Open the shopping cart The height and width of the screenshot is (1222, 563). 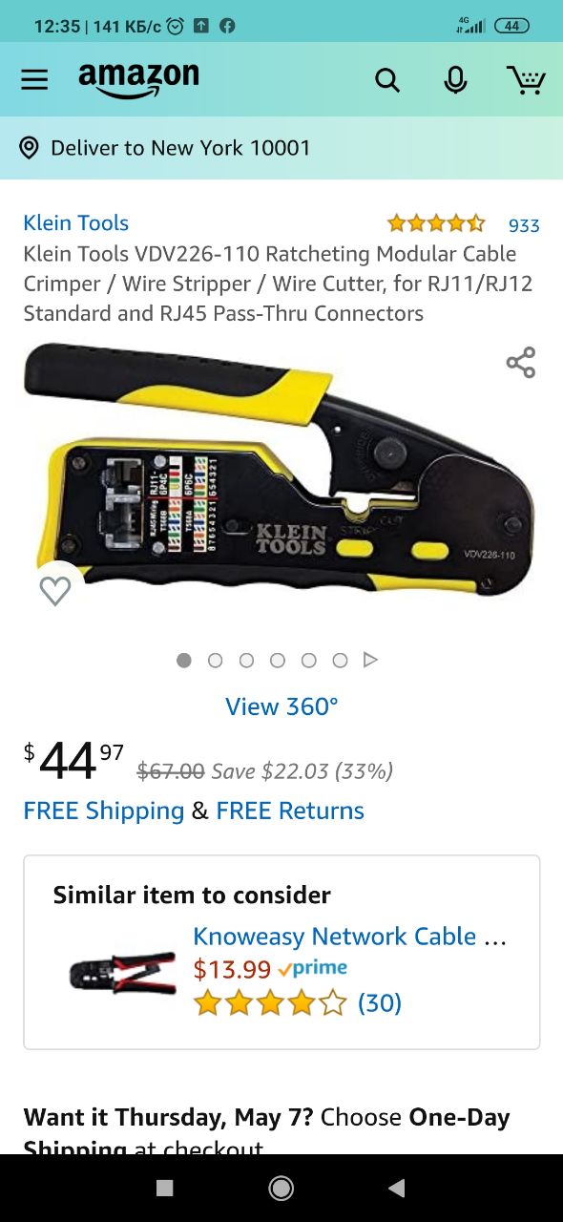[525, 79]
